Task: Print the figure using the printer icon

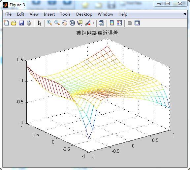Action: tap(29, 23)
